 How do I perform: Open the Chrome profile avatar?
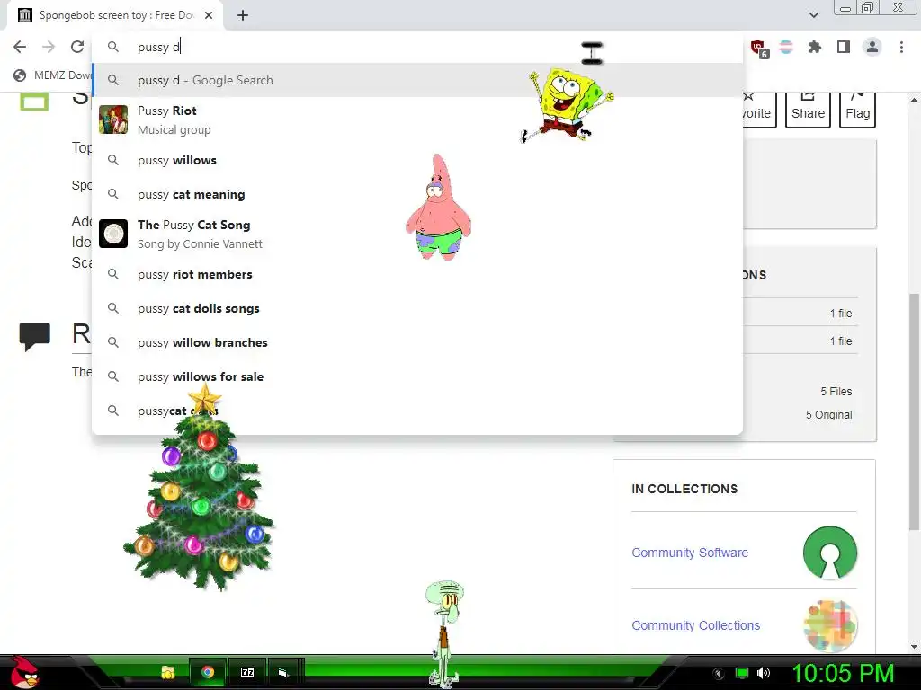click(872, 47)
